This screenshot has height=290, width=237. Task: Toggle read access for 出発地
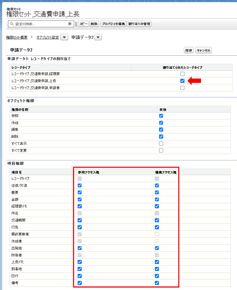(80, 248)
